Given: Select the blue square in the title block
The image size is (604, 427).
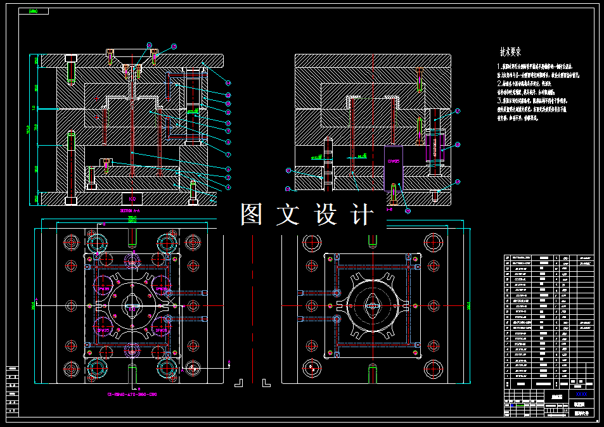Looking at the screenshot, I should tap(512, 405).
